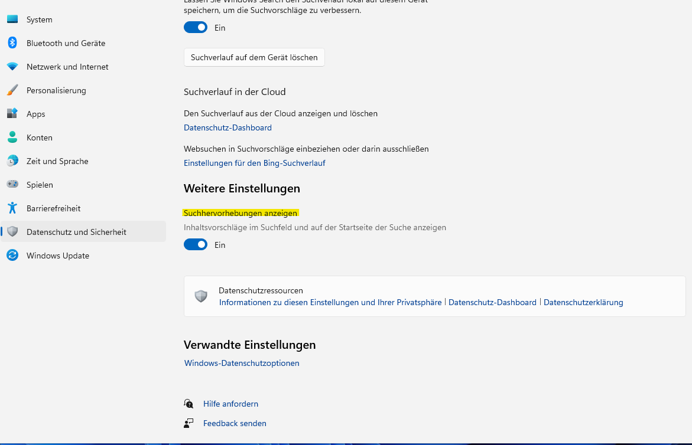Click Suchverlauf auf dem Gerät löschen
The width and height of the screenshot is (692, 445).
pyautogui.click(x=254, y=57)
